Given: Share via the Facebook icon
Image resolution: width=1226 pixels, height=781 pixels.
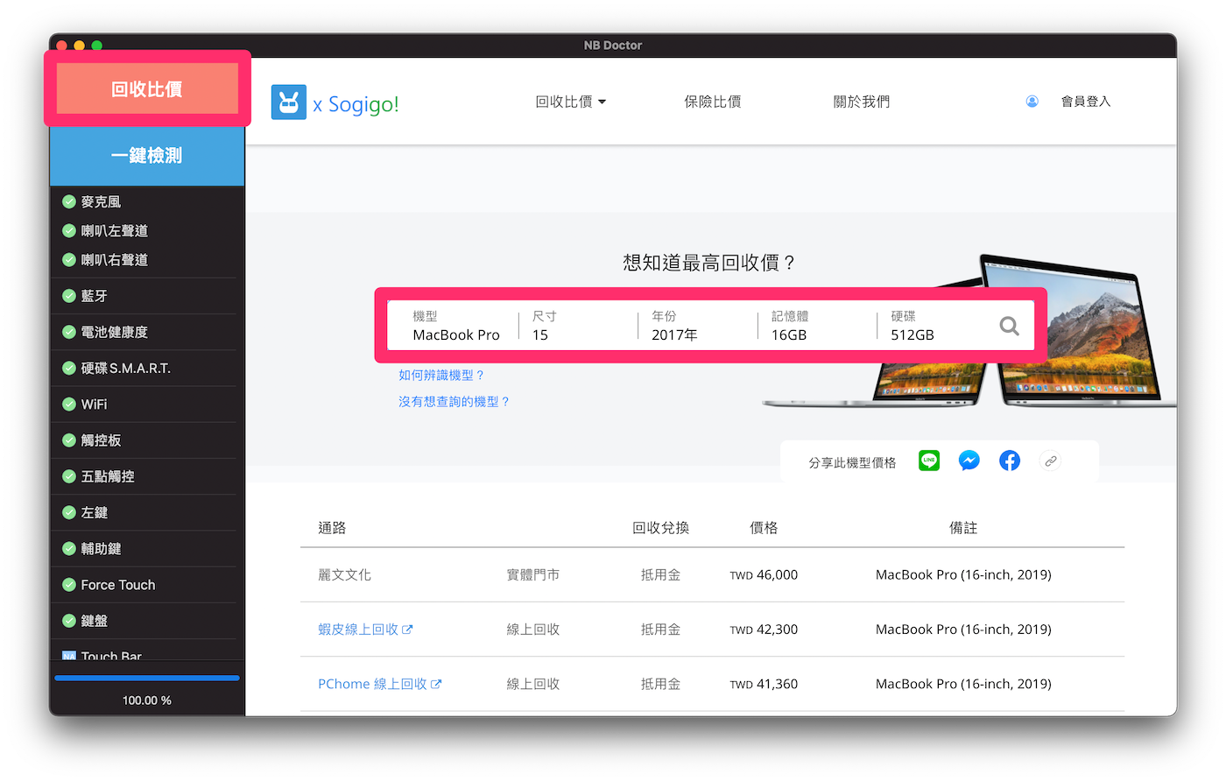Looking at the screenshot, I should pos(1010,461).
